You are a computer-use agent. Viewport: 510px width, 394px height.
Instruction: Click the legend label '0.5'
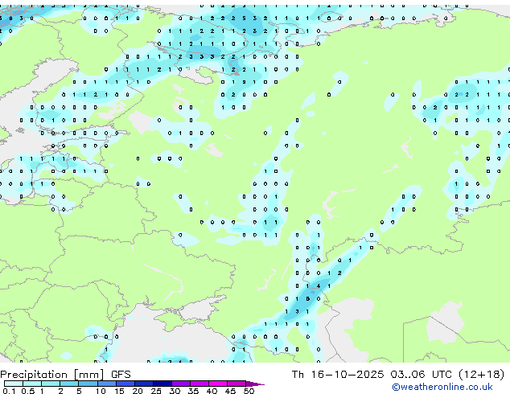[x=27, y=391]
